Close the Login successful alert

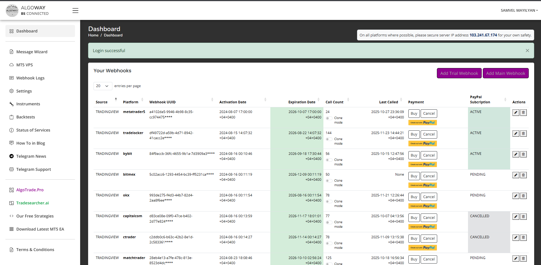pyautogui.click(x=527, y=51)
